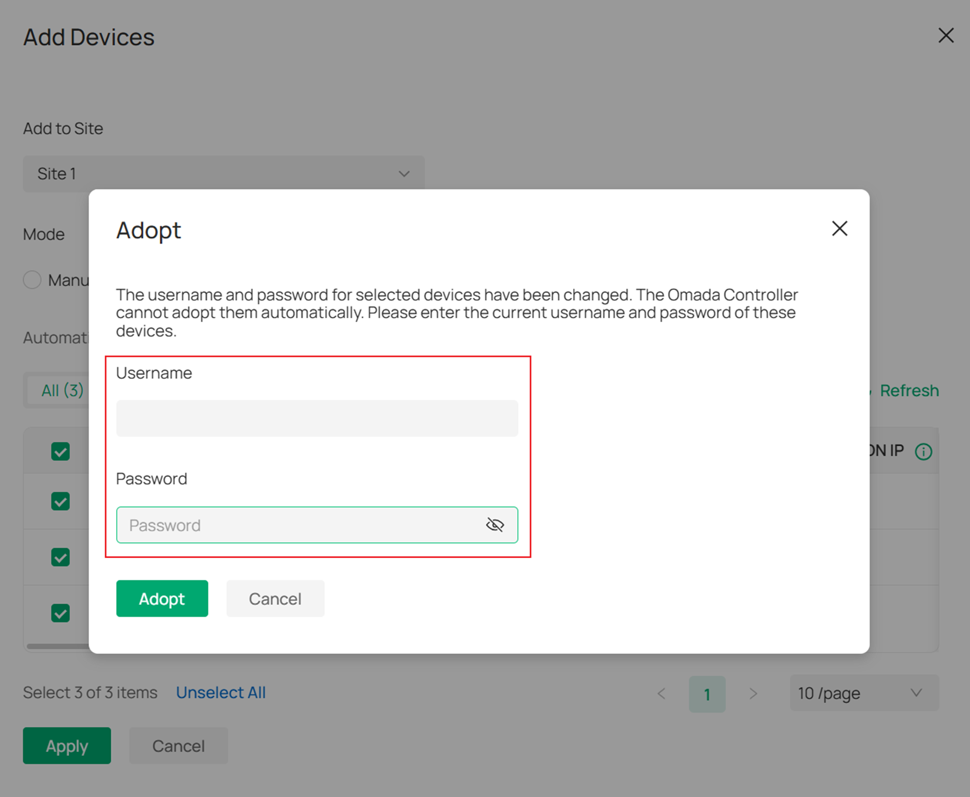Close the Adopt dialog
Image resolution: width=970 pixels, height=797 pixels.
click(x=839, y=229)
